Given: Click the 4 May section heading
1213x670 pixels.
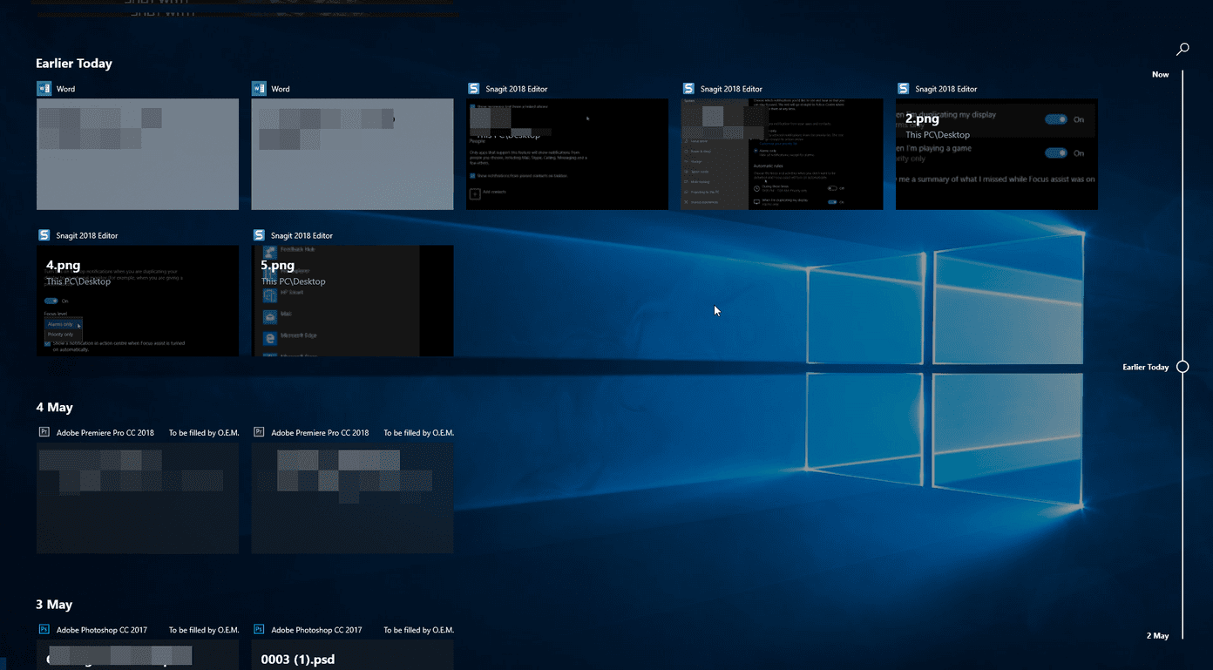Looking at the screenshot, I should (x=54, y=408).
